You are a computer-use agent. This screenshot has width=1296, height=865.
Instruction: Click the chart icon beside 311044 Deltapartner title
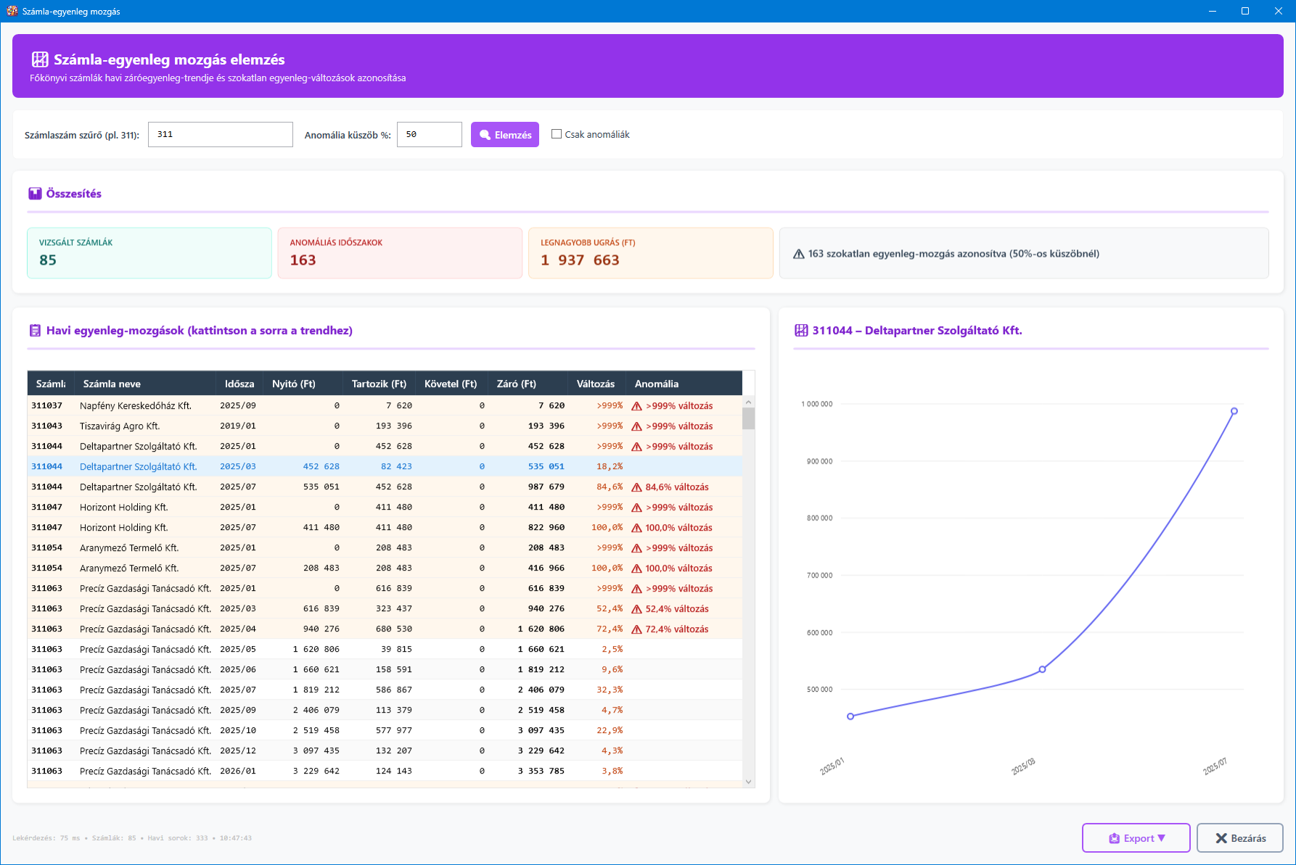[801, 331]
